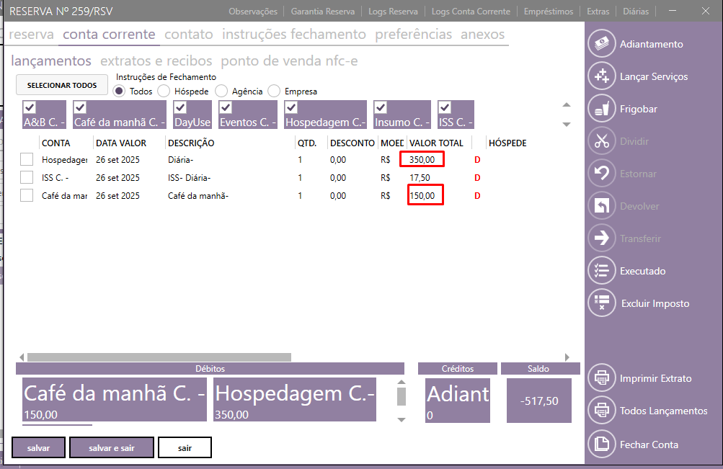Click the Excluir Imposto icon

(x=601, y=303)
